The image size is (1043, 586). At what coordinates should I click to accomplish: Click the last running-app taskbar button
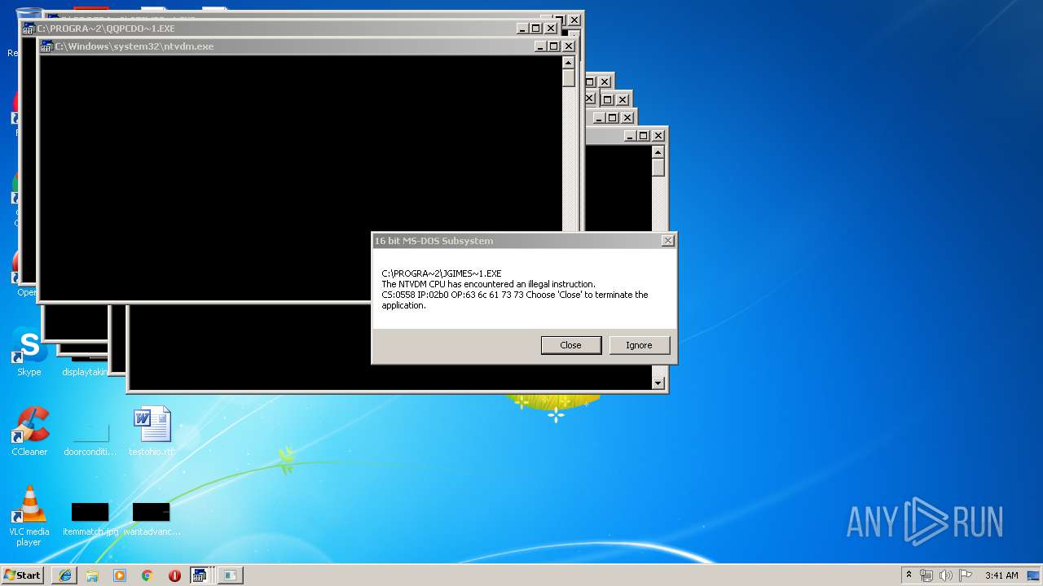point(231,575)
